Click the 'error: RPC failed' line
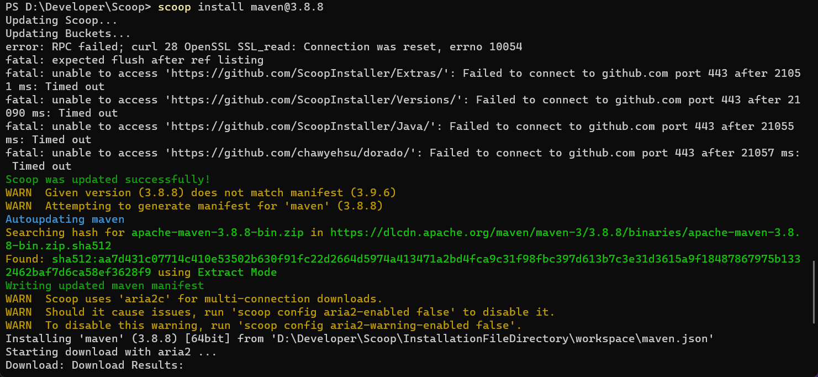 pos(263,47)
